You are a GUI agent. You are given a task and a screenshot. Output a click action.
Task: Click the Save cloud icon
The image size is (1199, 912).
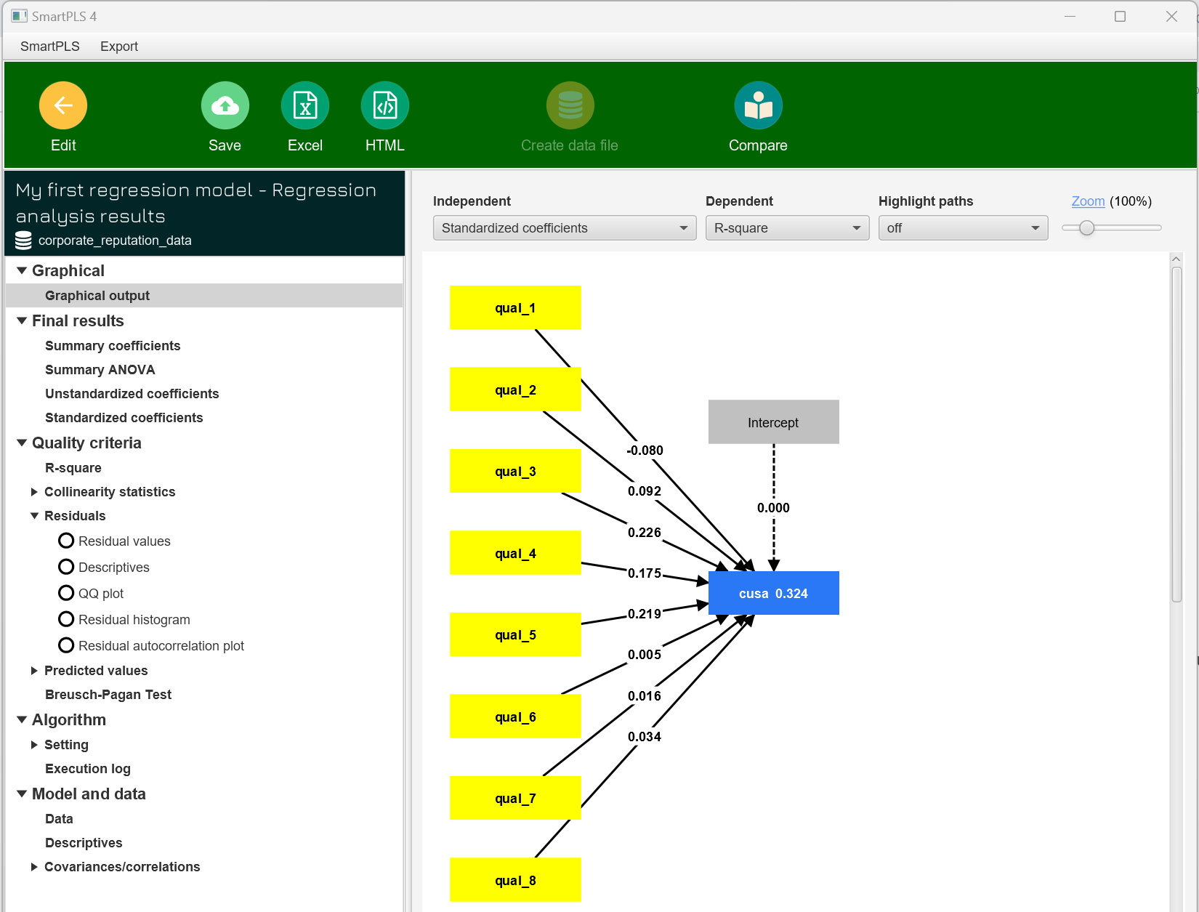pos(225,106)
